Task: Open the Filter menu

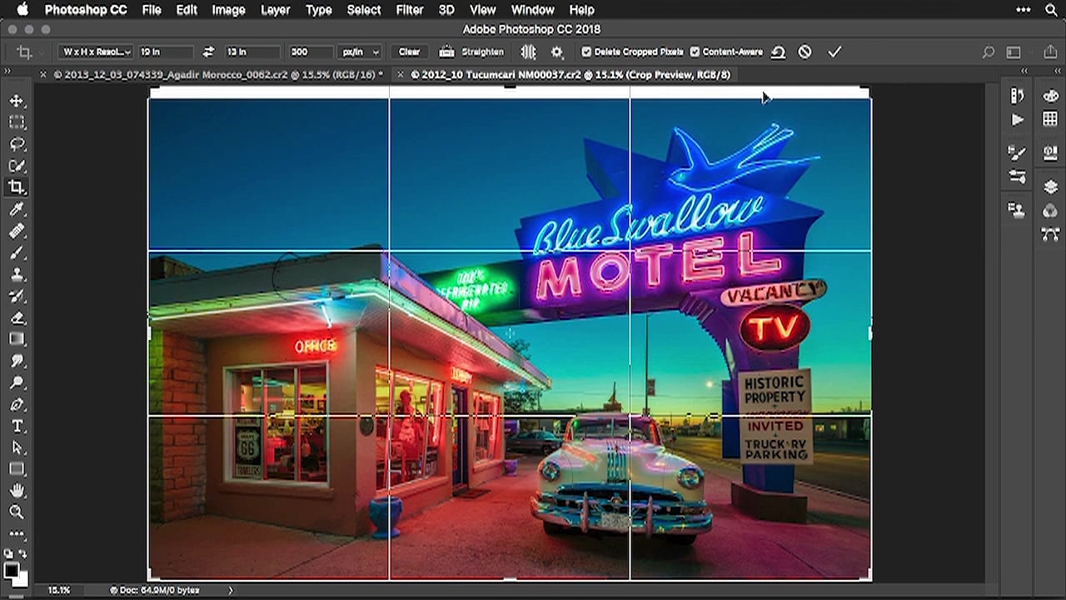Action: [x=409, y=10]
